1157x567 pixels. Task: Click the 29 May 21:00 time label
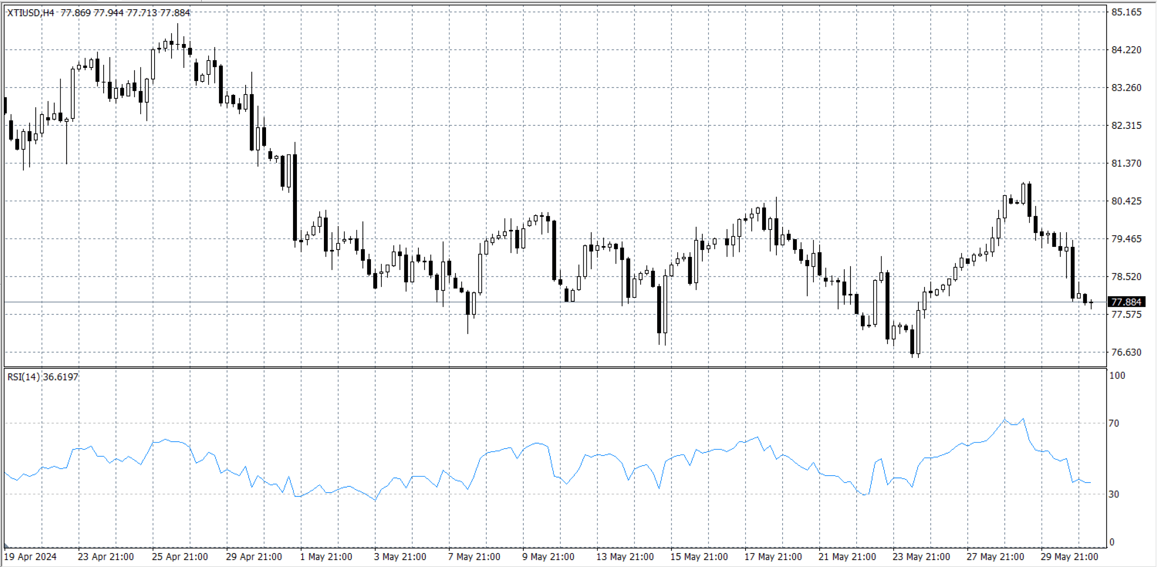pos(1069,557)
